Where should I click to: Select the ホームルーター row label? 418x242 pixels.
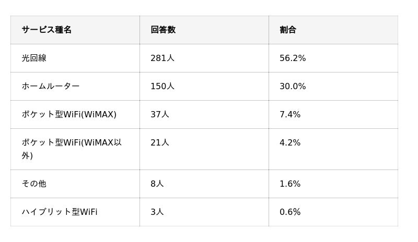tap(51, 87)
